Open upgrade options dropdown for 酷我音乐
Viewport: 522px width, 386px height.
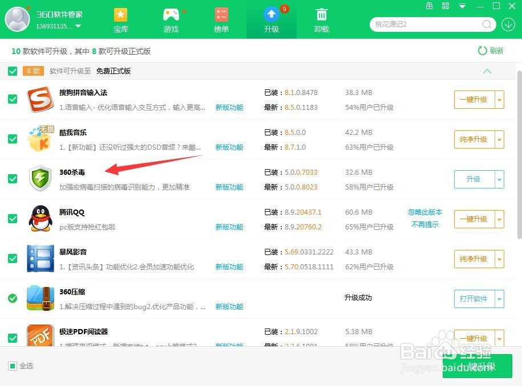(x=499, y=139)
